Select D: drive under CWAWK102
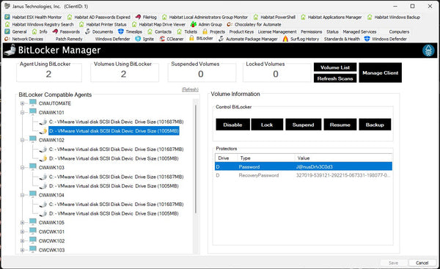This screenshot has width=440, height=269. [114, 158]
